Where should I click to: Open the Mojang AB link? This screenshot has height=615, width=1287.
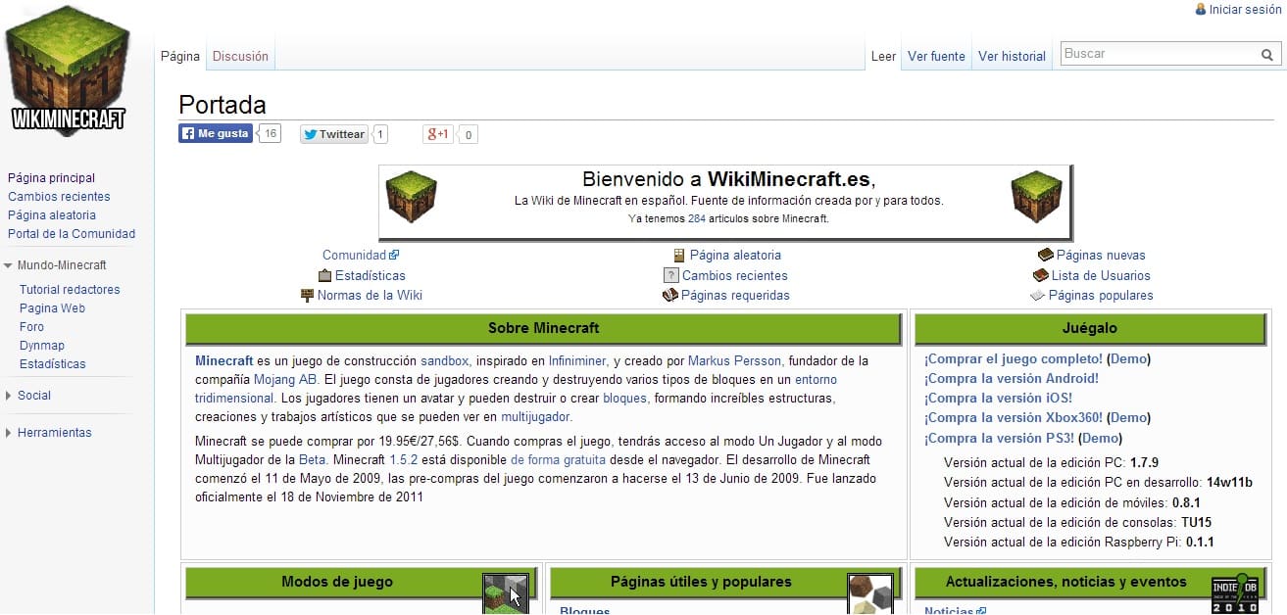coord(285,380)
